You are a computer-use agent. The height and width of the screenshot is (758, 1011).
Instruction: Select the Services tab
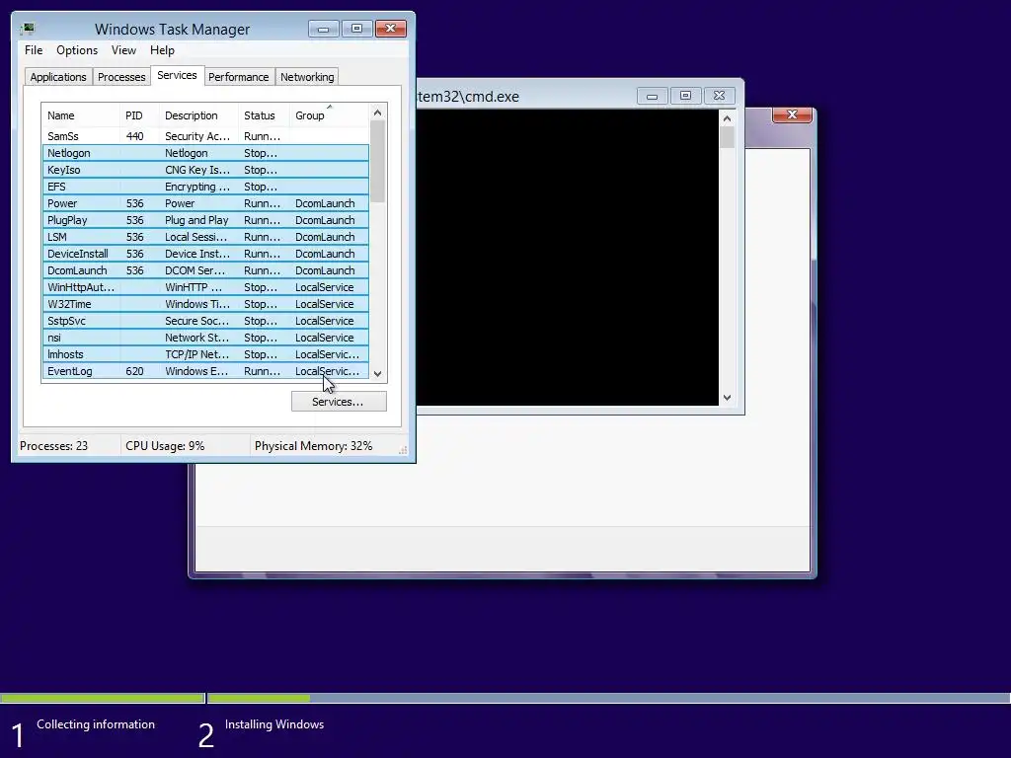[177, 75]
